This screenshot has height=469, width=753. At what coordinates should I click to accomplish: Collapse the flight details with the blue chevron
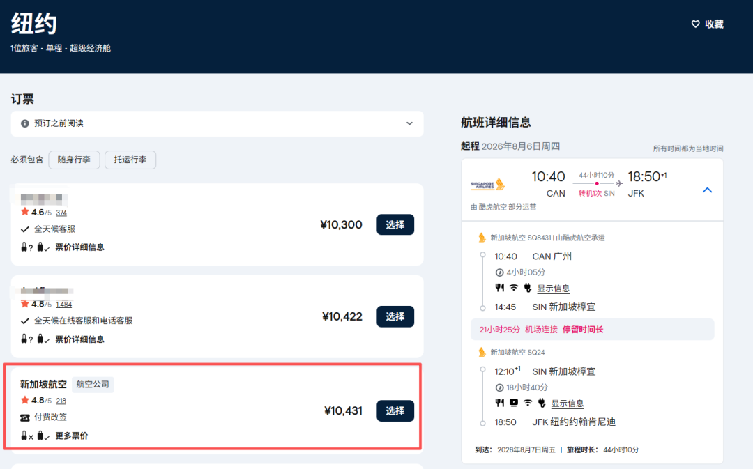[707, 190]
